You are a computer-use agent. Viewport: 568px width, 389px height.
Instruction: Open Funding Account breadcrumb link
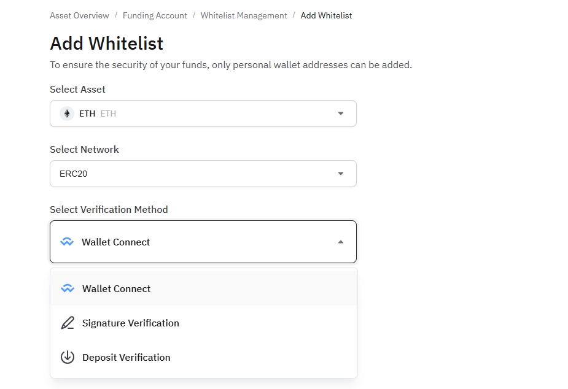pyautogui.click(x=155, y=15)
